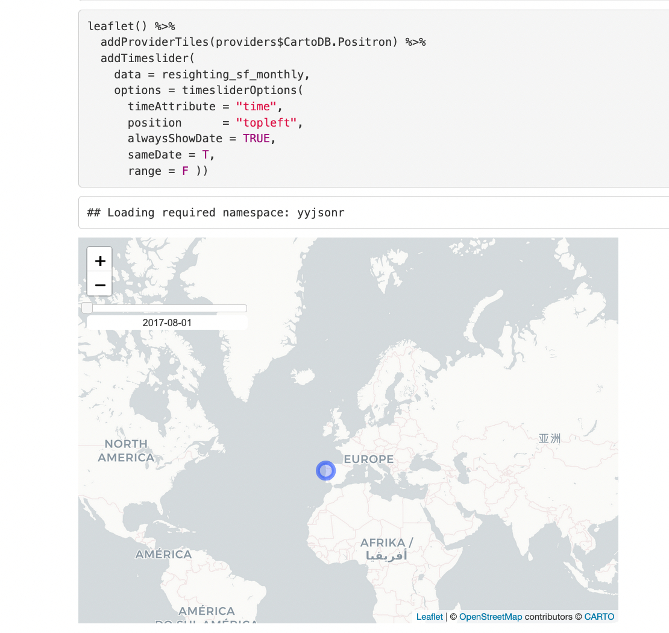Click the blue circle marker near Portugal
Viewport: 669px width, 633px height.
click(x=325, y=470)
